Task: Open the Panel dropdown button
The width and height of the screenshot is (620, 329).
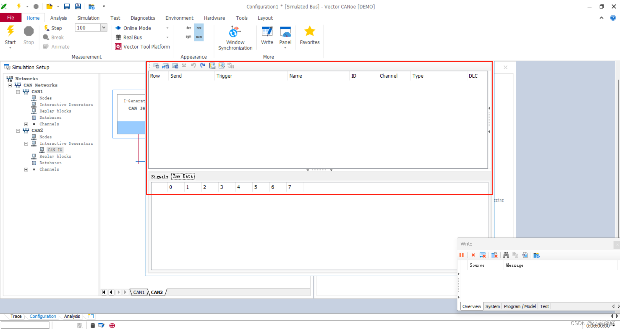Action: pos(285,37)
